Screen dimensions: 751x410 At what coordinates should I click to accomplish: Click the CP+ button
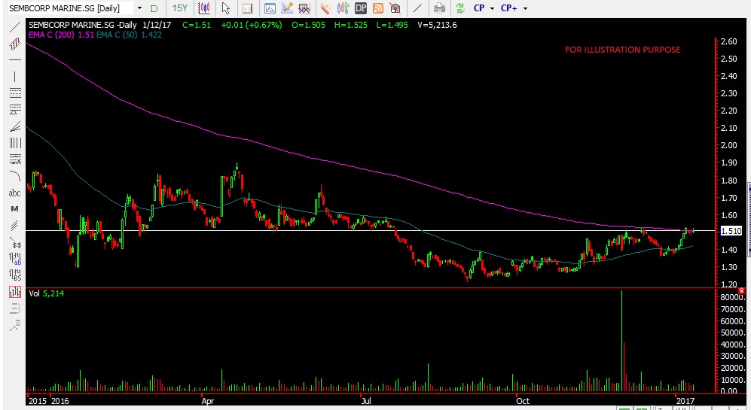click(508, 8)
